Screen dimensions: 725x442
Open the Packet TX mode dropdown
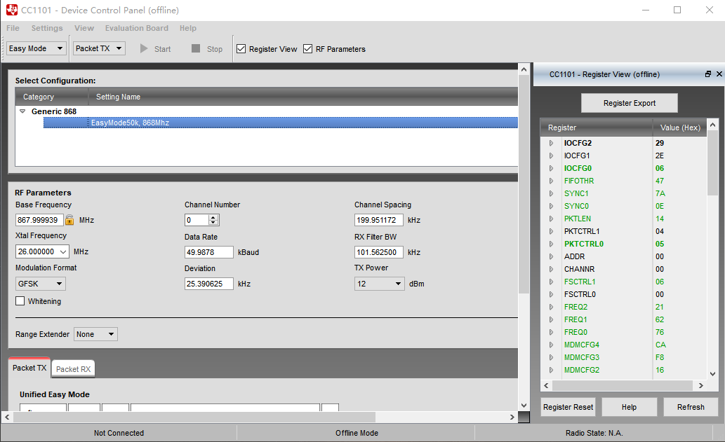click(x=100, y=48)
